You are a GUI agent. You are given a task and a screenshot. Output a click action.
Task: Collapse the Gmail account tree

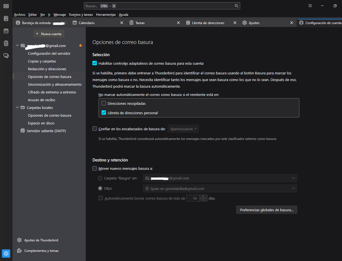pyautogui.click(x=18, y=46)
